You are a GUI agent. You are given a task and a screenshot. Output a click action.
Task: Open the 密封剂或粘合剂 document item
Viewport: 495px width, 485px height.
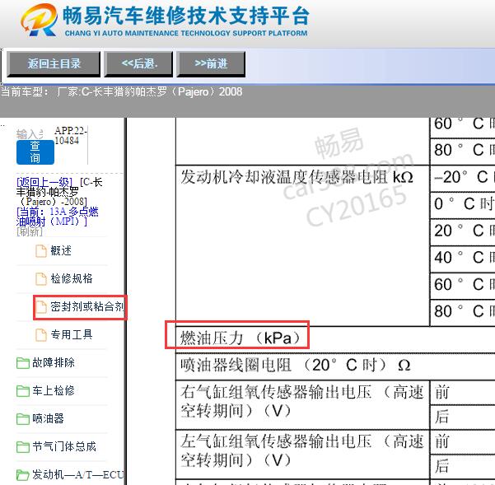86,306
